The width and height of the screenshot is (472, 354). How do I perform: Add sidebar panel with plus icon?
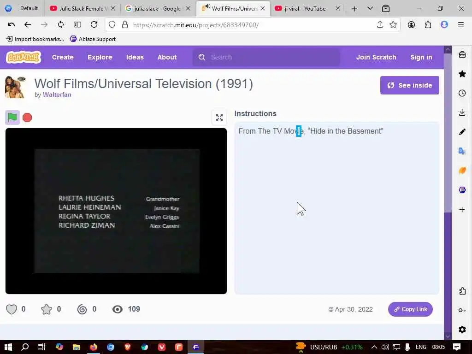pos(462,210)
